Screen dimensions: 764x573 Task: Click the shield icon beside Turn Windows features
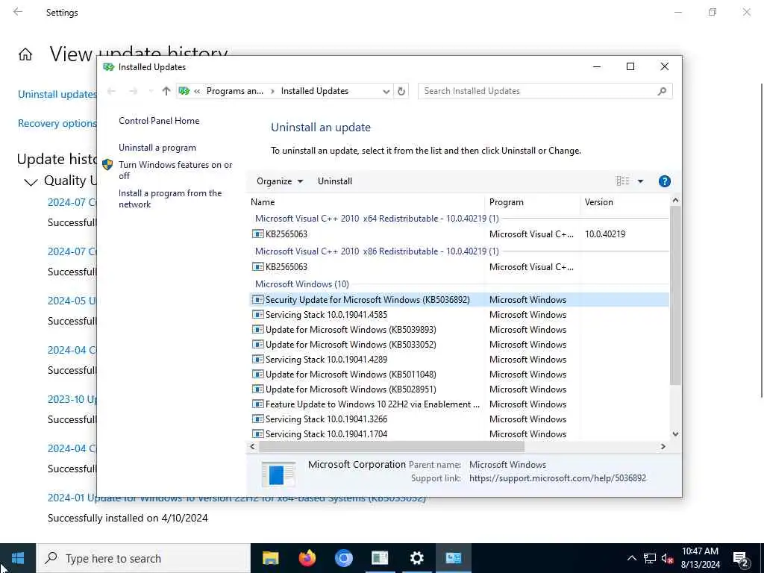pos(107,165)
